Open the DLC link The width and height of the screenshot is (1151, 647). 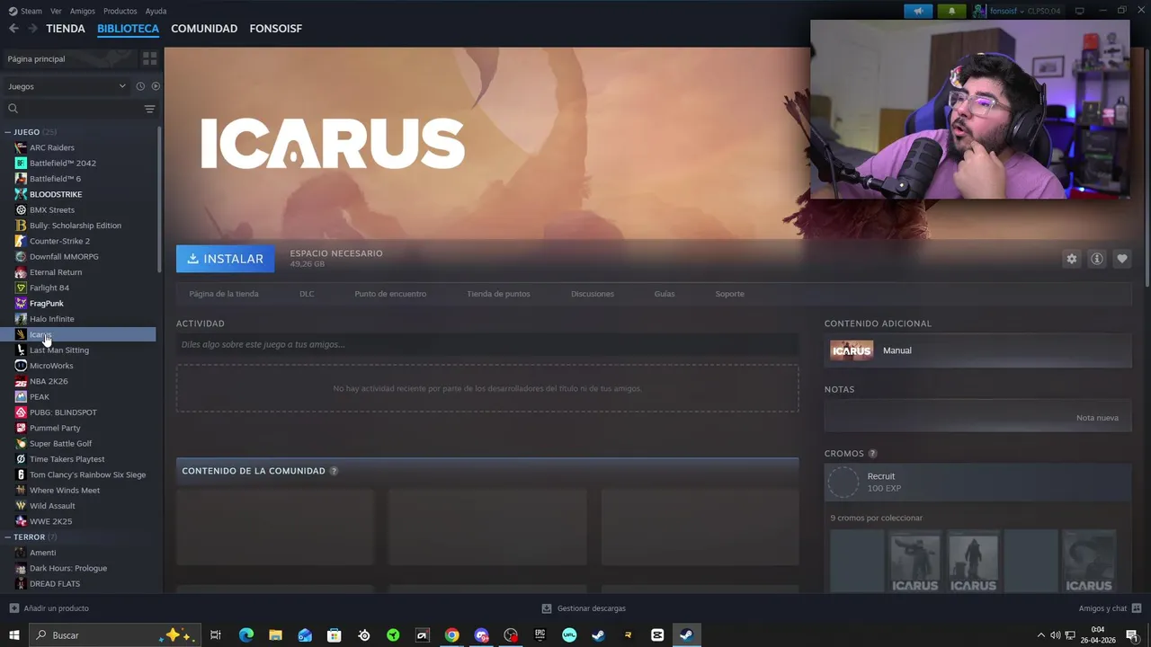click(x=307, y=294)
